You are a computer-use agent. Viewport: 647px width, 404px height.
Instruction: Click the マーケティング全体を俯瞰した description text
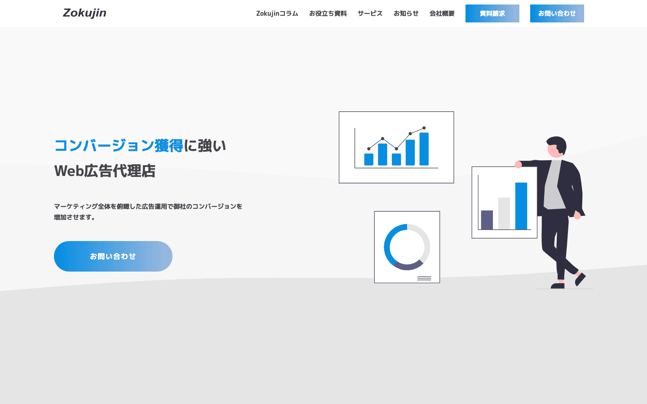click(148, 212)
